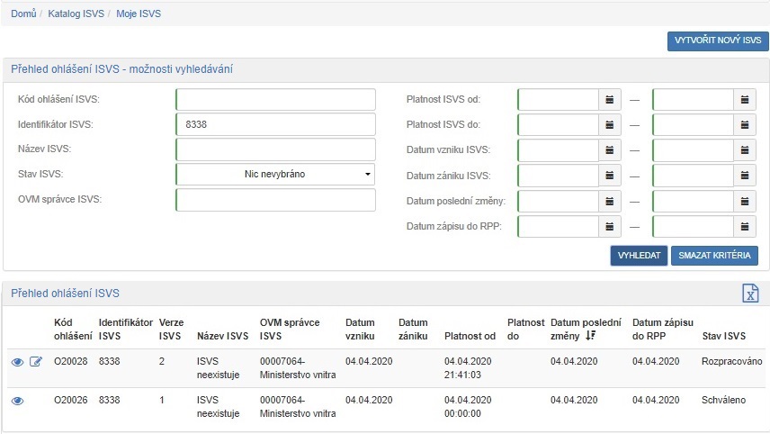Image resolution: width=770 pixels, height=434 pixels.
Task: View details of record O20026
Action: point(17,400)
